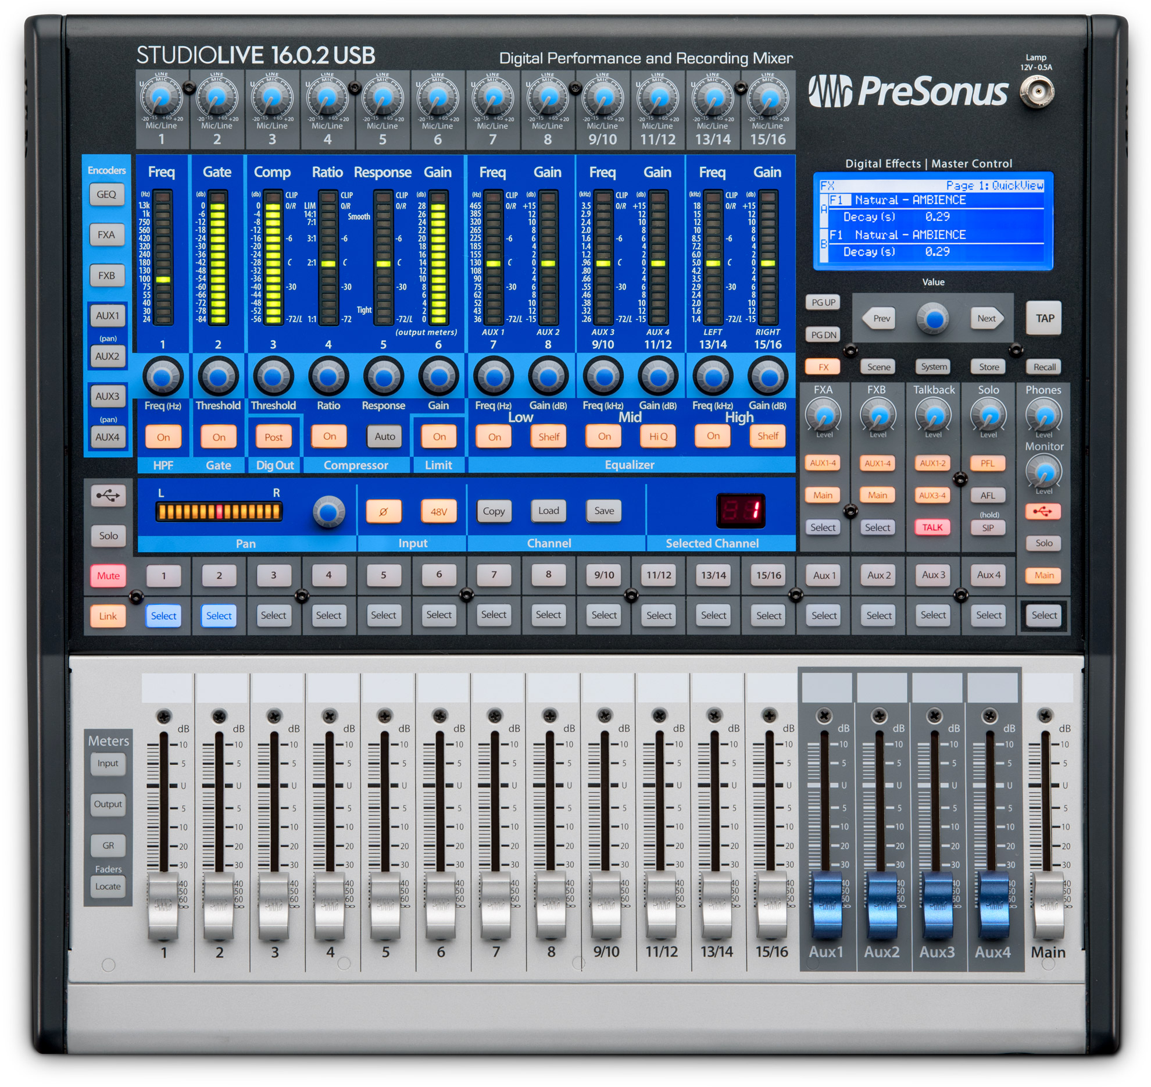Image resolution: width=1151 pixels, height=1087 pixels.
Task: Click the USB transfer icon above Solo
Action: click(108, 497)
